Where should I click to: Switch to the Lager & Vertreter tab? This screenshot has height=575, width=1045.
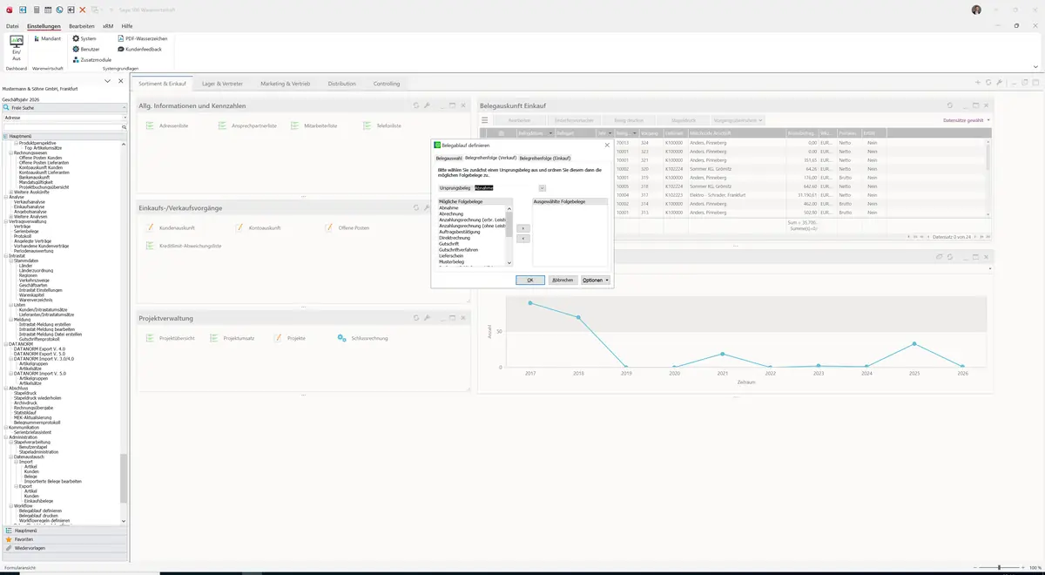point(222,84)
